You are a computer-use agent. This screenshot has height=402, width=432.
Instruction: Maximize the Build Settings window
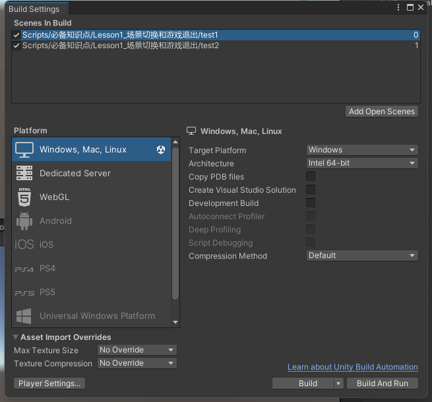410,7
